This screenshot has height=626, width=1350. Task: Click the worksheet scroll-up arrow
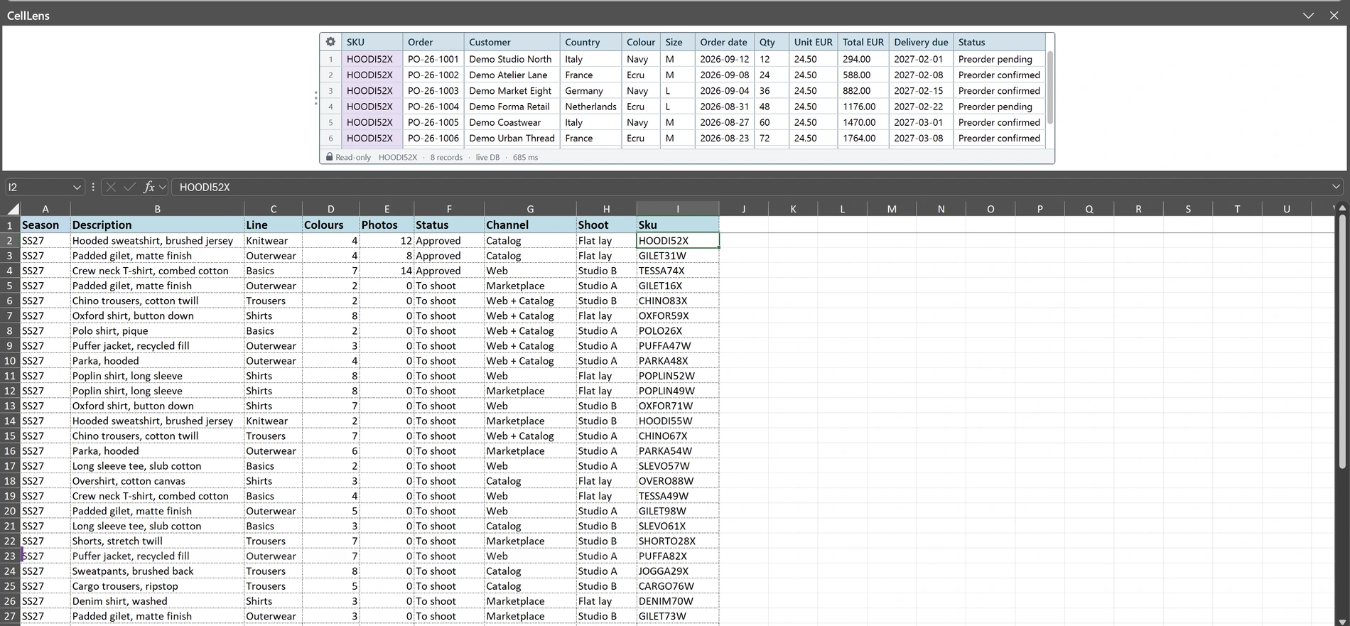[1342, 207]
